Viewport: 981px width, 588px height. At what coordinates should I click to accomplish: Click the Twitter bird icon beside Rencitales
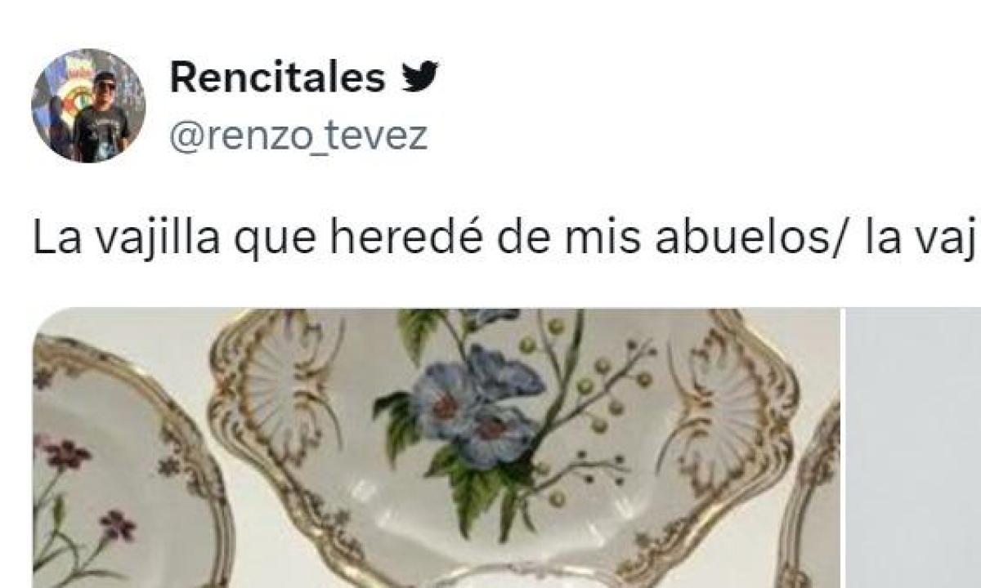click(419, 78)
